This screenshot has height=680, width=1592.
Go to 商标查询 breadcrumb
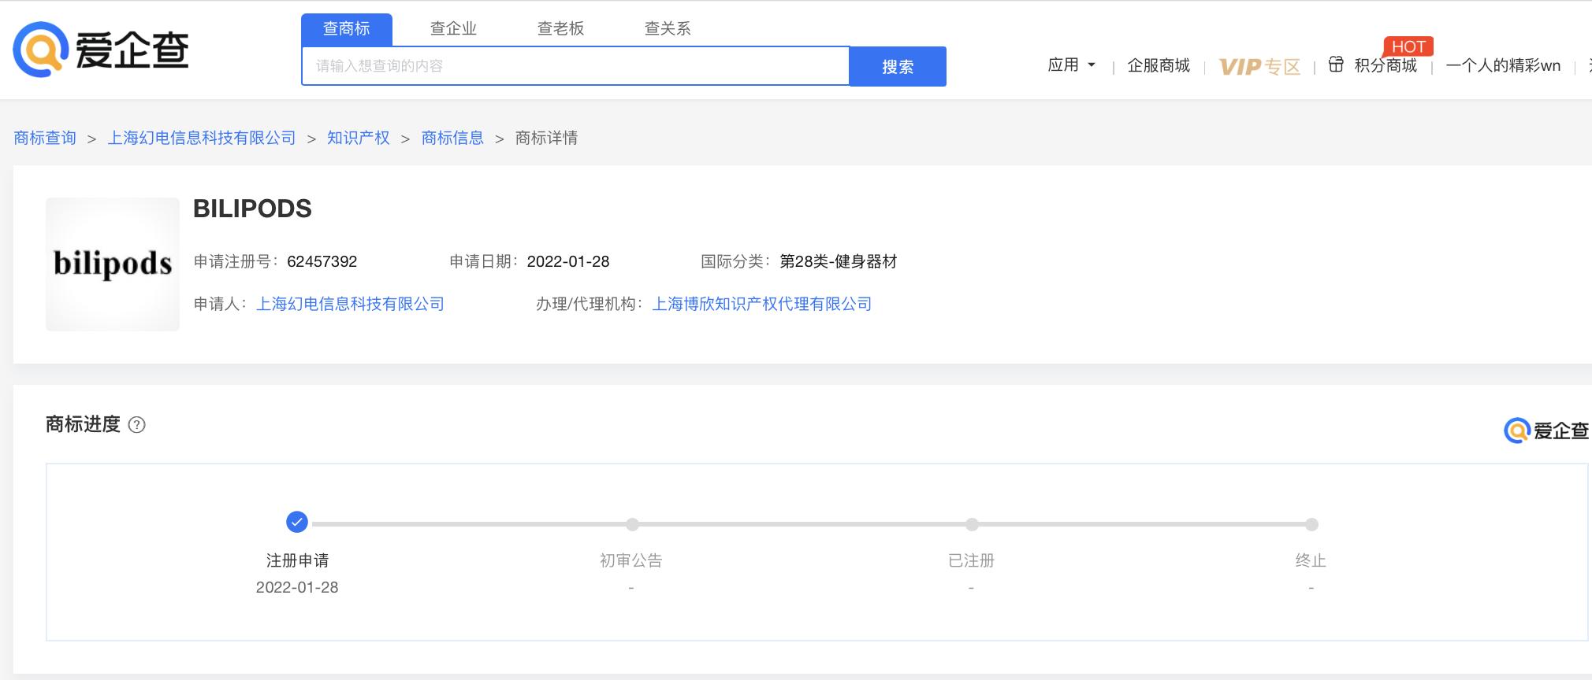45,138
